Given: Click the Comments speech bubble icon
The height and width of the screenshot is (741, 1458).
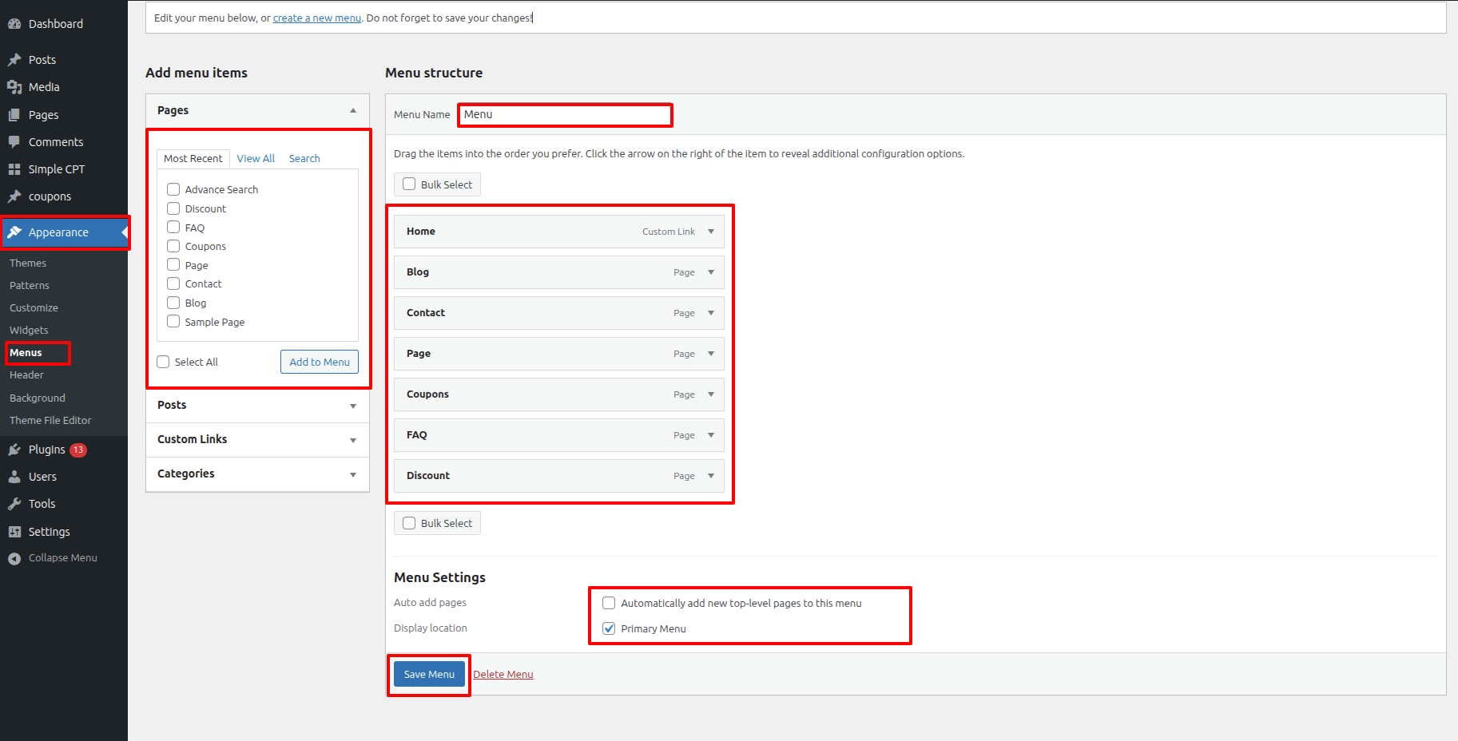Looking at the screenshot, I should [14, 142].
